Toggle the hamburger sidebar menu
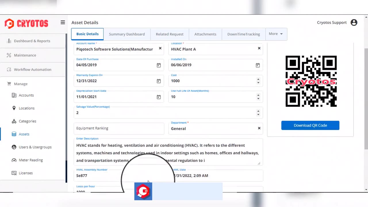 click(63, 22)
